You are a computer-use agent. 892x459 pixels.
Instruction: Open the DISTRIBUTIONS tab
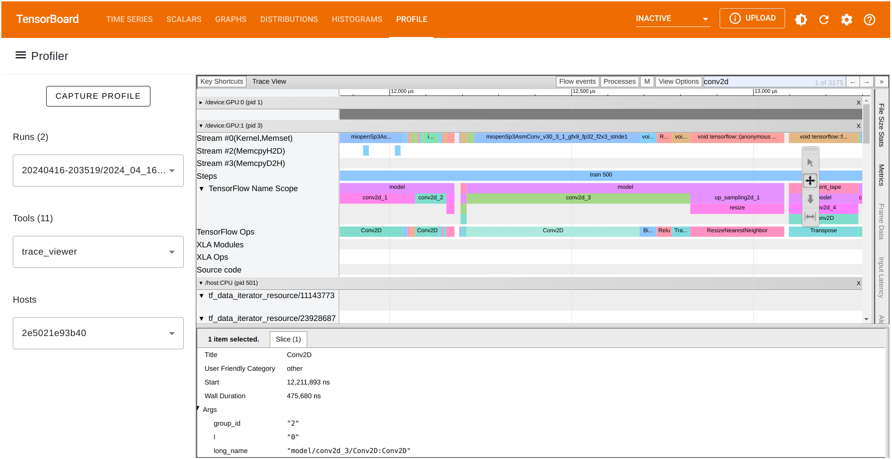point(289,19)
